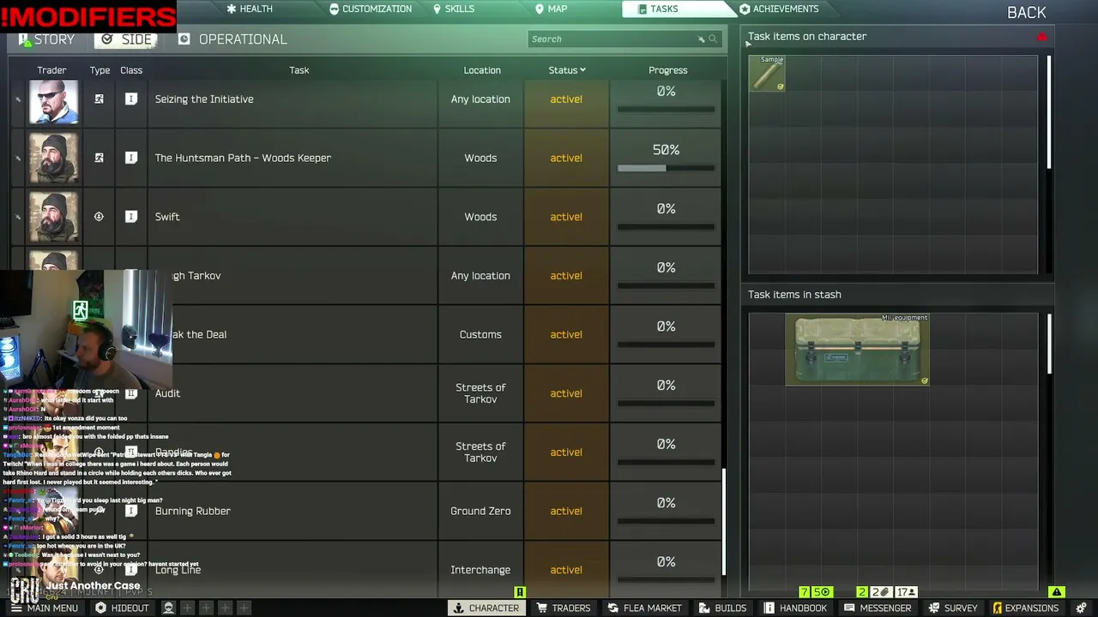Screen dimensions: 1098x617
Task: Open the Burning Rubber task
Action: 193,511
